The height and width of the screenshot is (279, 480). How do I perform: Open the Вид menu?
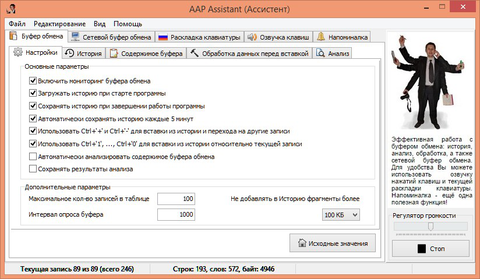click(x=100, y=23)
